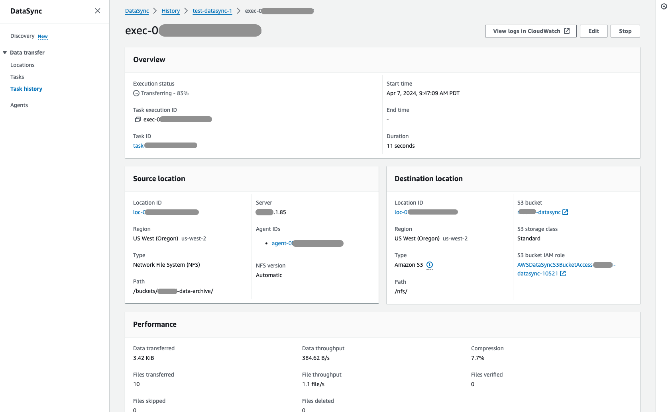Click the DataSync sidebar title
670x412 pixels.
click(26, 11)
